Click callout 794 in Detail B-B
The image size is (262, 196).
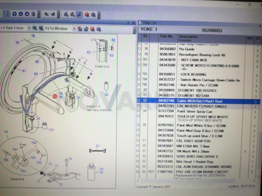coord(34,143)
